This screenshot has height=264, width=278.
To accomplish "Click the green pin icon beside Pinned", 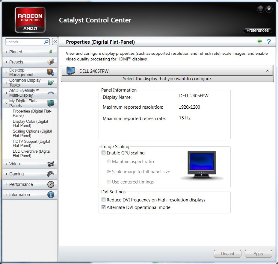I will pos(51,52).
